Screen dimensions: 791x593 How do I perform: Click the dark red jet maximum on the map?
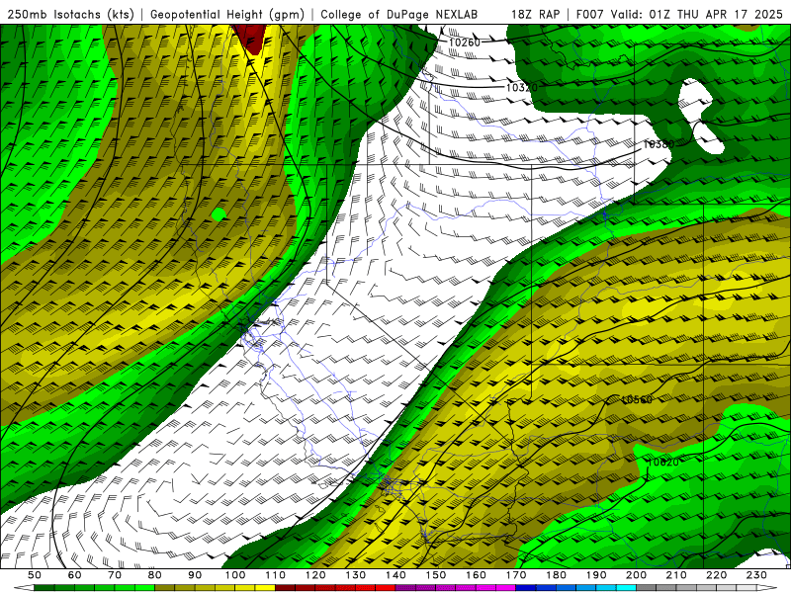click(x=251, y=38)
